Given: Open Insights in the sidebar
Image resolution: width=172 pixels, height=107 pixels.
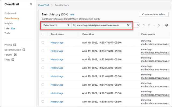Looking at the screenshot, I should coord(9,23).
